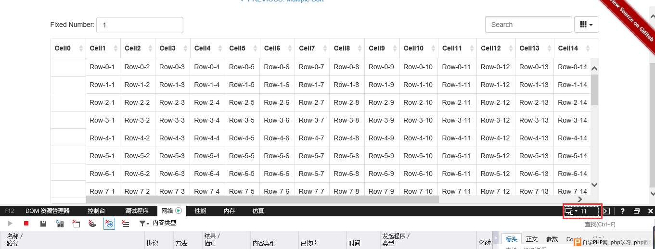Clear cookies with the toolbar icon

92,224
